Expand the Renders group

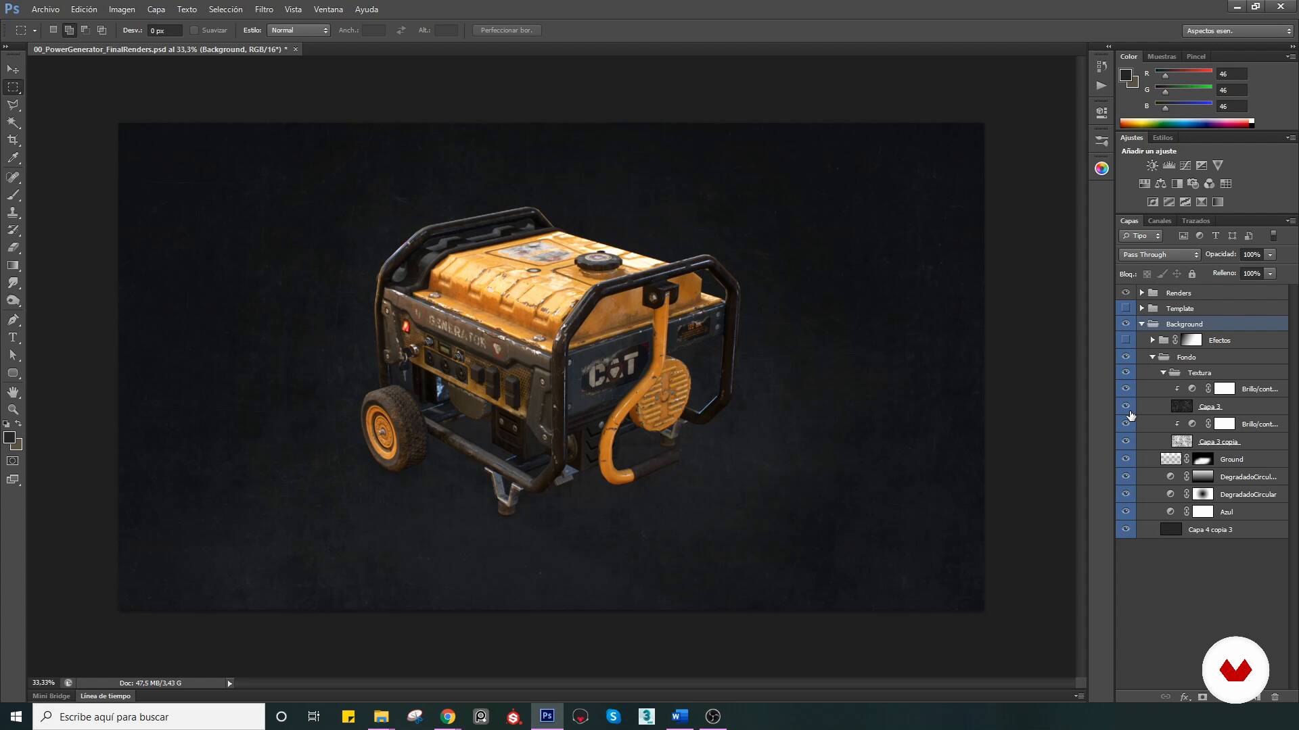1142,293
